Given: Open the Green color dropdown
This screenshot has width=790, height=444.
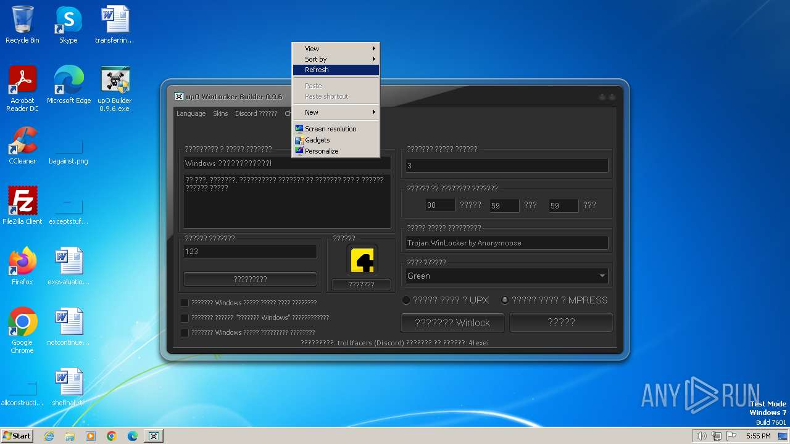Looking at the screenshot, I should pyautogui.click(x=506, y=276).
